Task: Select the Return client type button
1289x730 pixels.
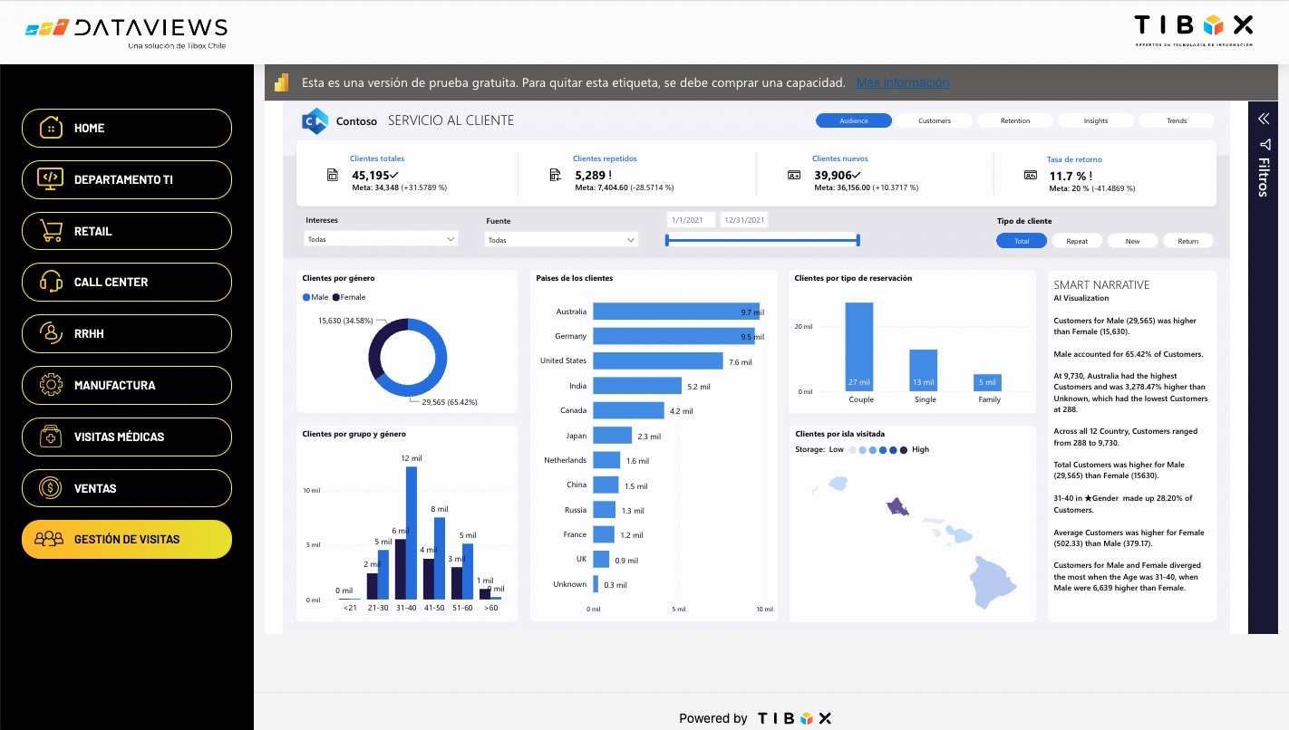Action: pos(1187,240)
